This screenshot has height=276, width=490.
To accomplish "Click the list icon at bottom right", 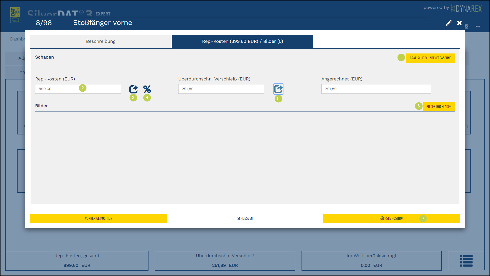I will click(x=466, y=261).
